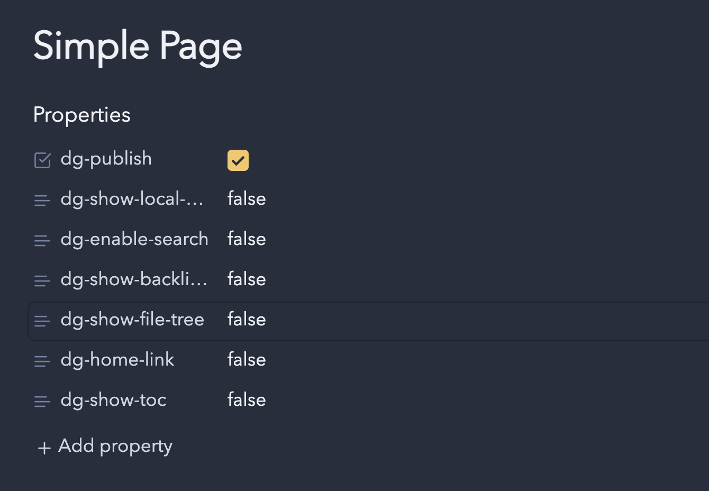Uncheck the dg-publish checkbox

click(238, 160)
